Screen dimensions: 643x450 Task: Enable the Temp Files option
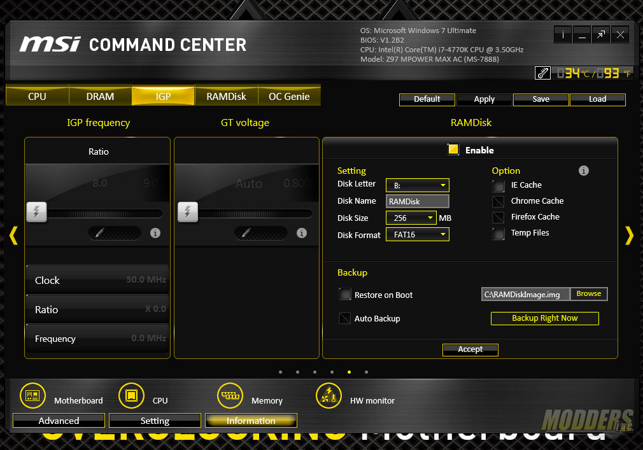(x=498, y=234)
